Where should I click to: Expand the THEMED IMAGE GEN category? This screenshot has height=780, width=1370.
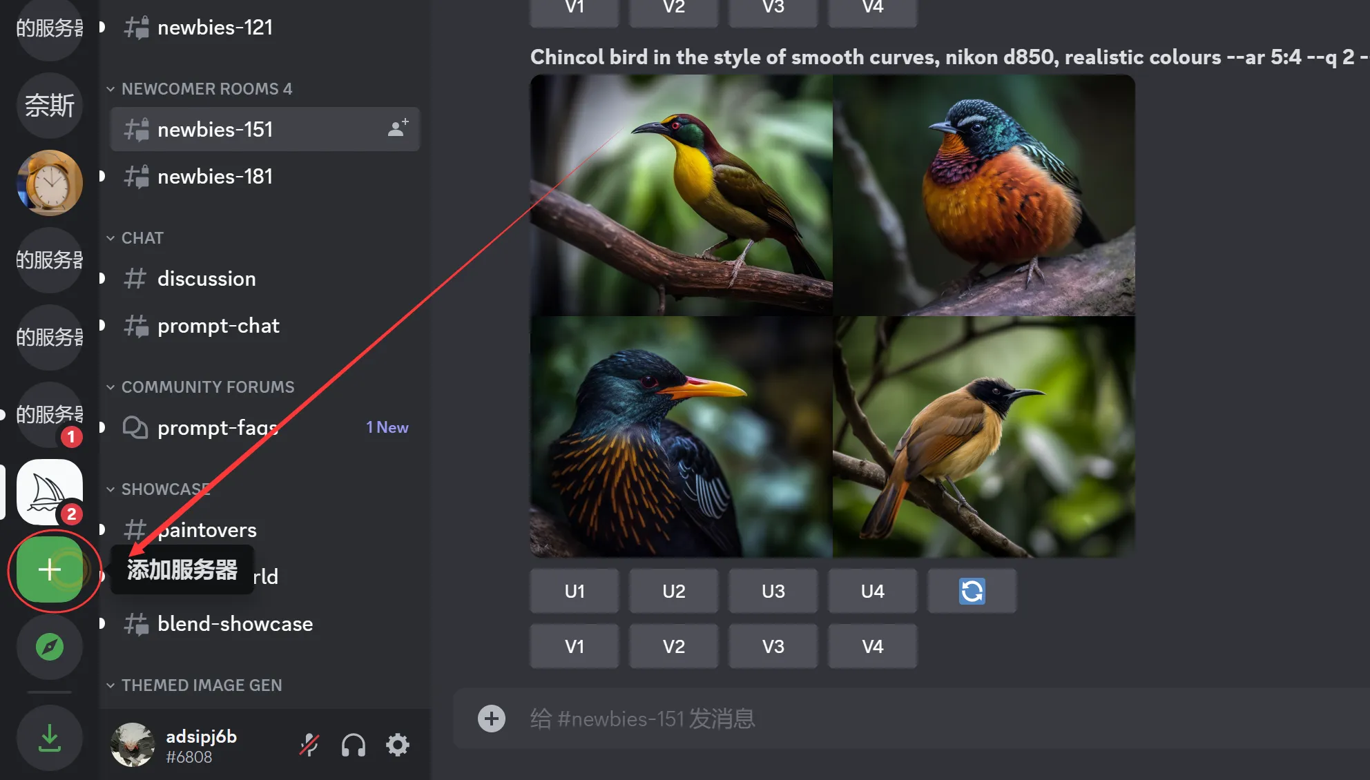[201, 685]
